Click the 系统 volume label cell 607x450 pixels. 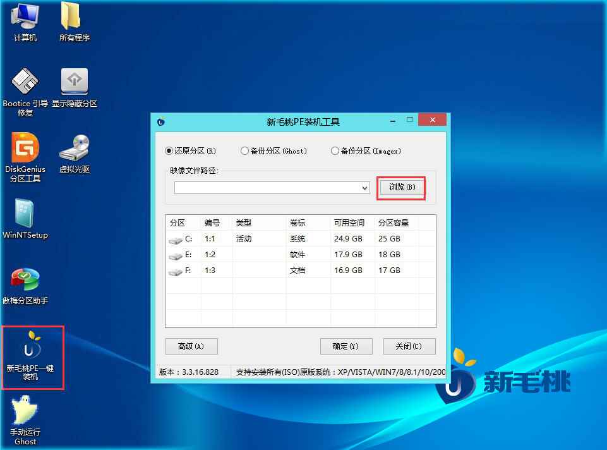point(297,239)
